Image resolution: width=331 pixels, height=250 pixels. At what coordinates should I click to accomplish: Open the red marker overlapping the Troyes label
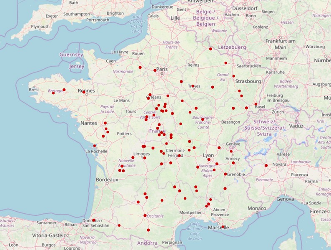coord(193,86)
